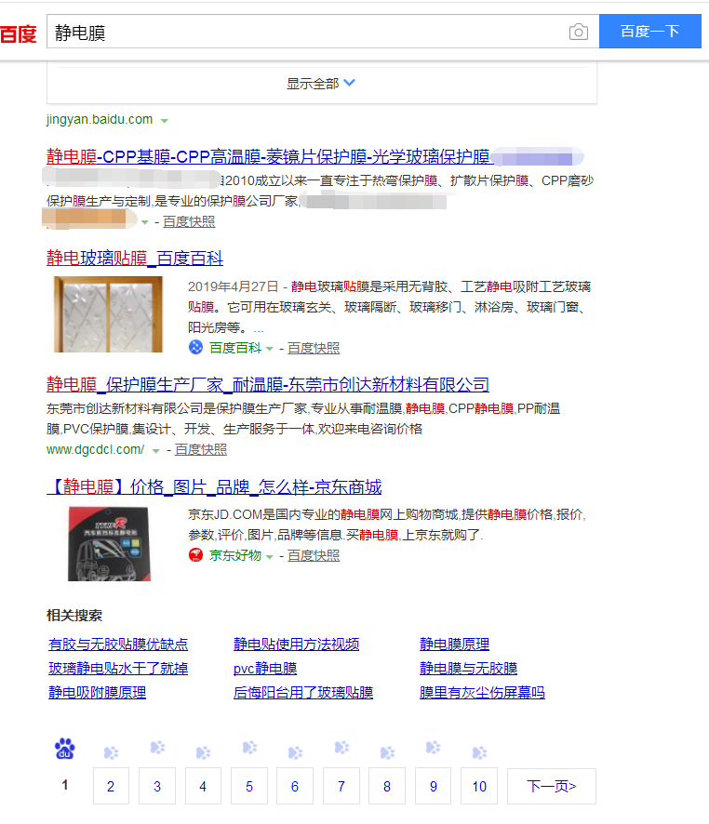Click the paw icon above page 8
This screenshot has width=709, height=824.
pos(387,753)
